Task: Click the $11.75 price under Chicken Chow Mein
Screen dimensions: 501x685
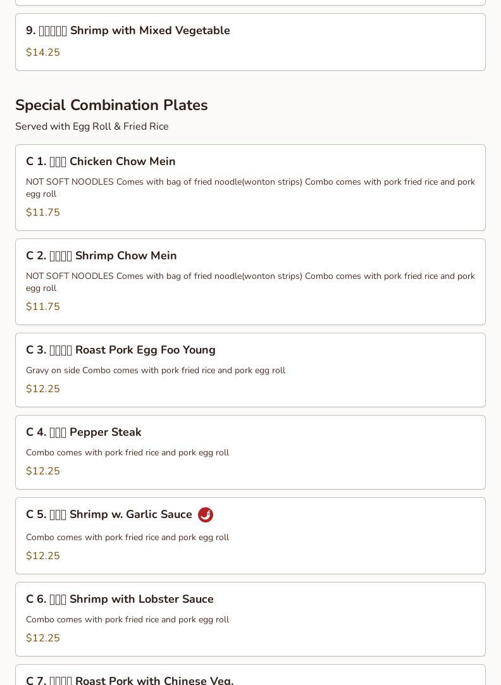Action: coord(43,213)
